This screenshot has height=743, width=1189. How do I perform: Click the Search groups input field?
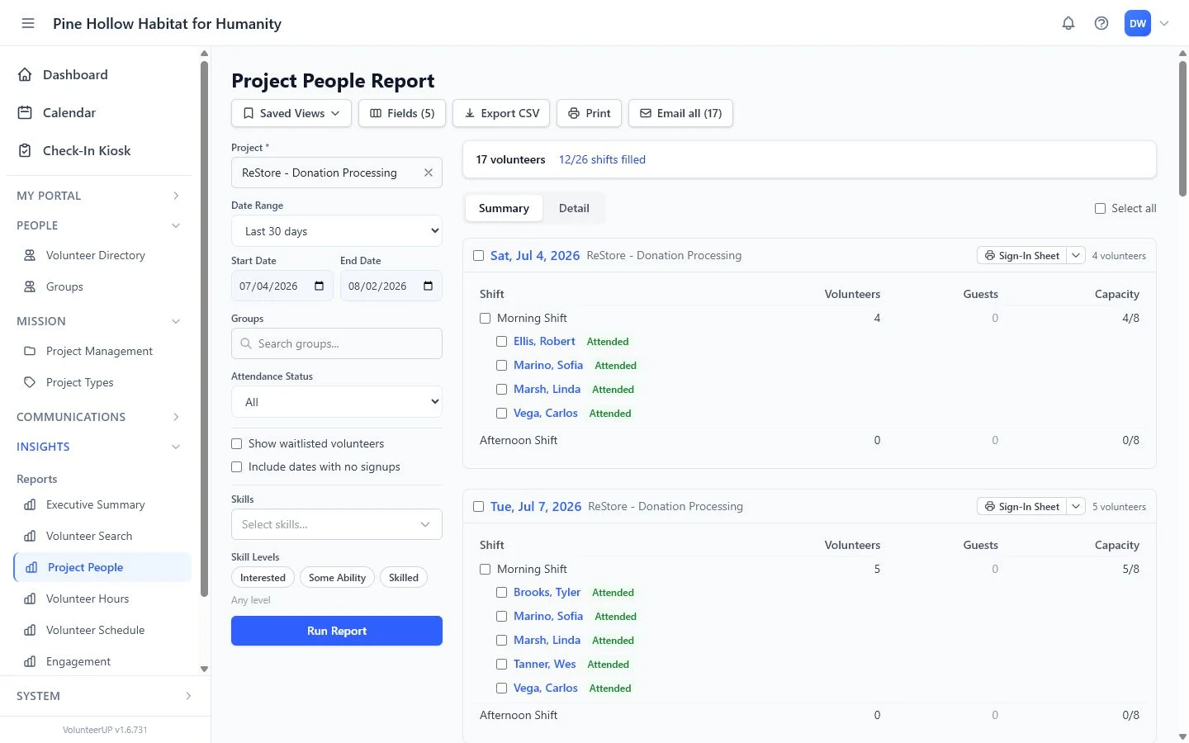[x=337, y=343]
